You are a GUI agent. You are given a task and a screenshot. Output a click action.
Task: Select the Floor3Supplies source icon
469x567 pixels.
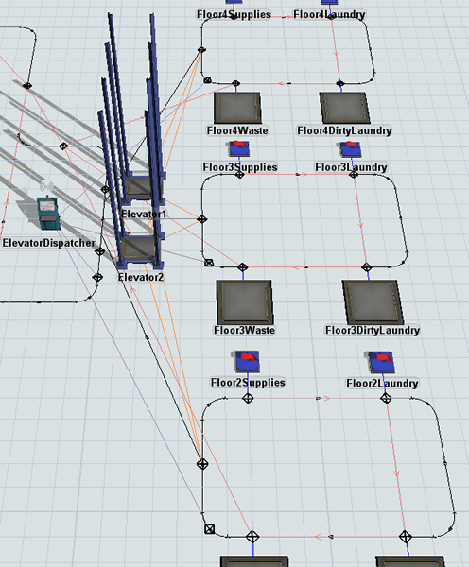coord(239,148)
